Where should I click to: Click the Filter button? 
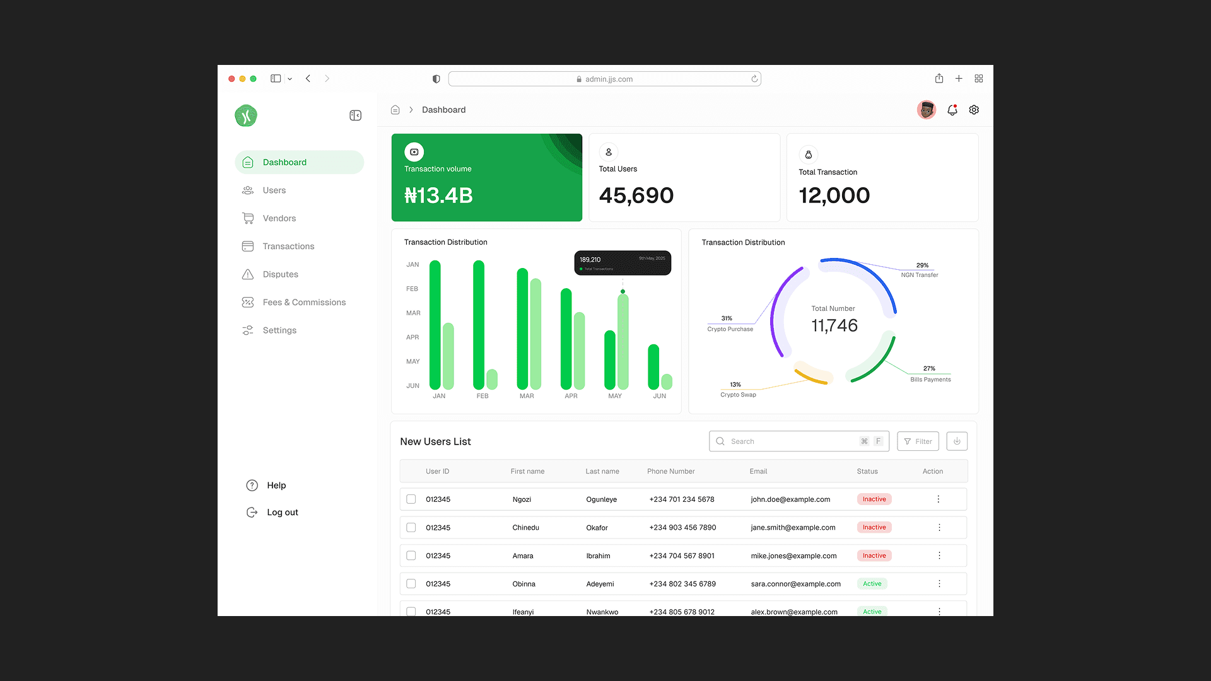pyautogui.click(x=918, y=441)
